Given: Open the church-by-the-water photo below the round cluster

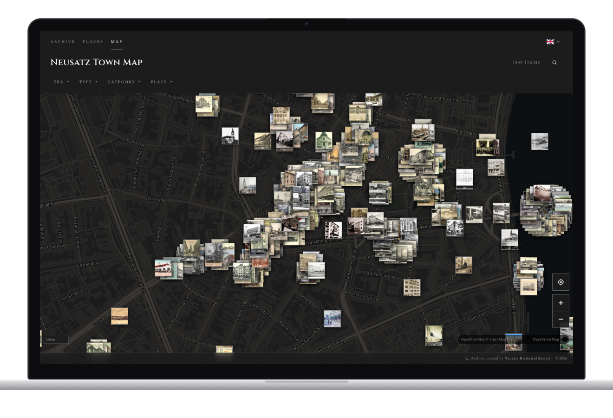Looking at the screenshot, I should (x=509, y=239).
